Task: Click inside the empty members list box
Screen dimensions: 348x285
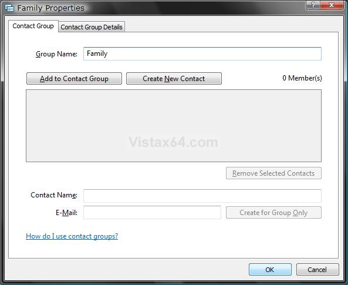Action: pyautogui.click(x=174, y=126)
